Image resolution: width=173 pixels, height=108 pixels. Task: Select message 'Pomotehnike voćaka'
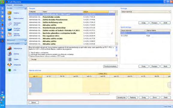[x=72, y=17]
